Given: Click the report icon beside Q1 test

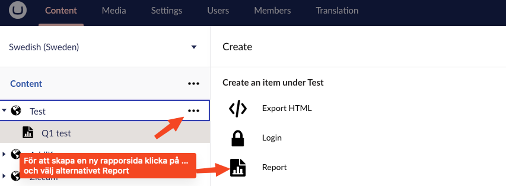Looking at the screenshot, I should (28, 133).
